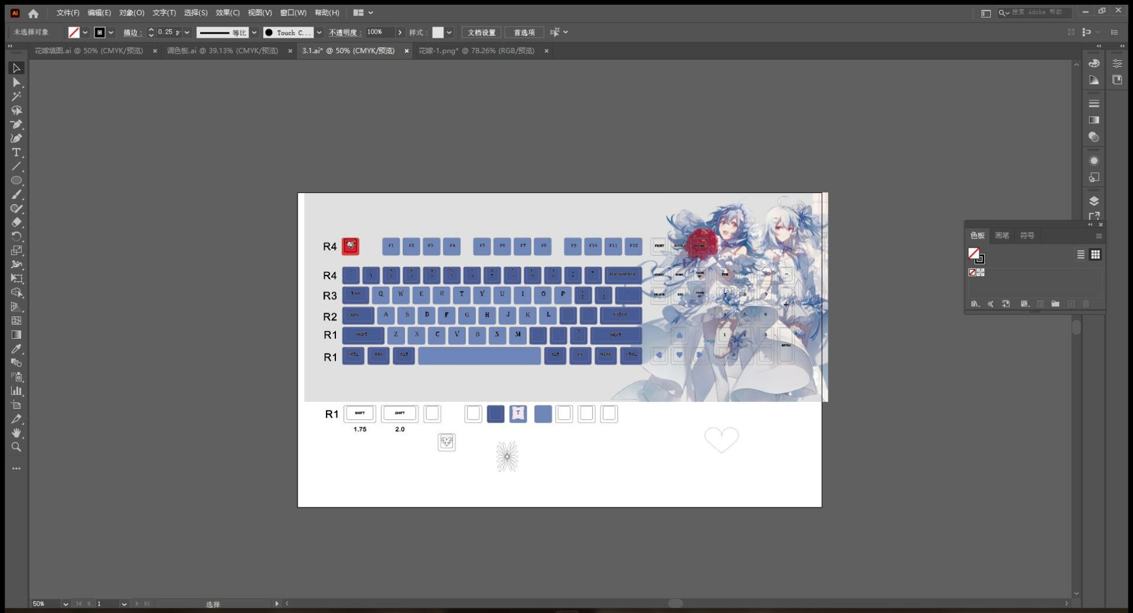1133x613 pixels.
Task: Open the 50% zoom level dropdown
Action: (66, 604)
